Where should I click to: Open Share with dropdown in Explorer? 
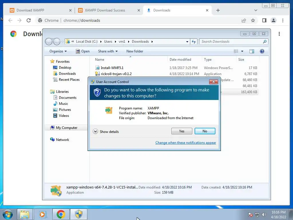pos(108,51)
